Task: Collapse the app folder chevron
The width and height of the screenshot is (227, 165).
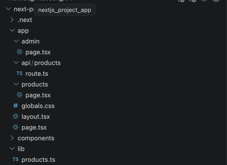Action: click(x=12, y=30)
